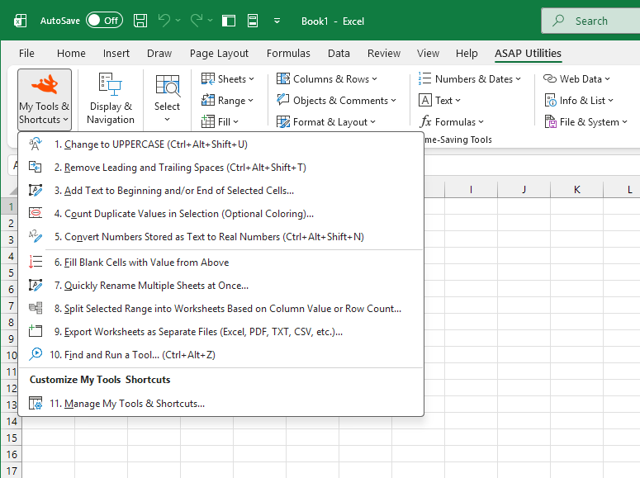Open the Columns & Rows dropdown

tap(326, 78)
